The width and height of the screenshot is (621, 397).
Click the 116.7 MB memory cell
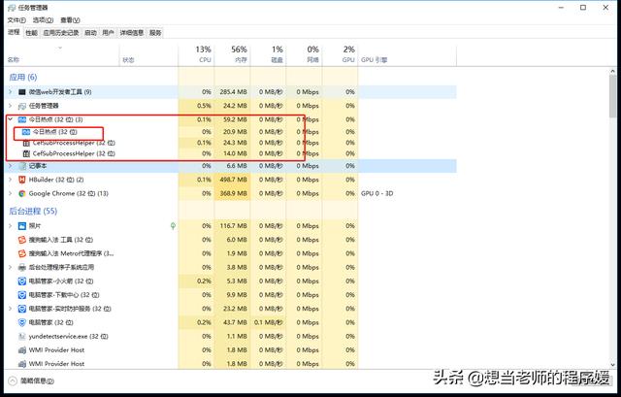(x=233, y=226)
